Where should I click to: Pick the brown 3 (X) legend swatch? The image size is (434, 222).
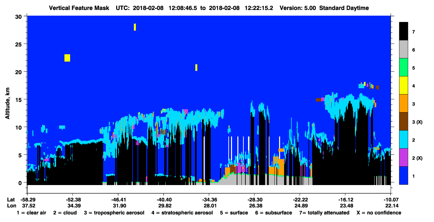pyautogui.click(x=404, y=121)
